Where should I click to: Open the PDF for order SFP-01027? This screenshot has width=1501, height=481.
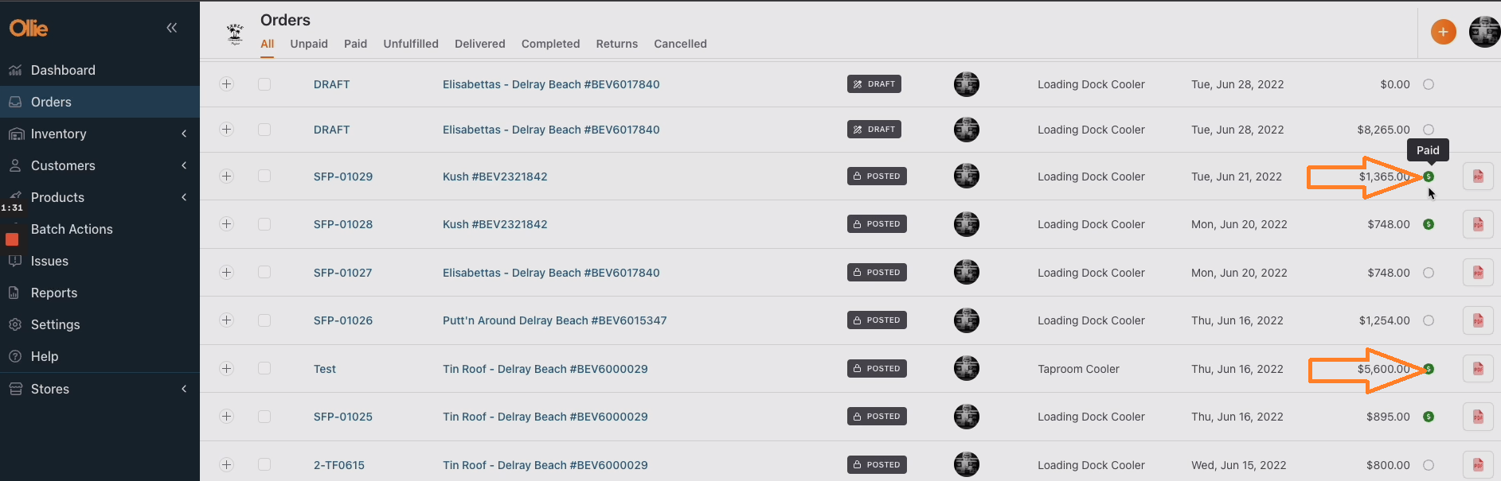click(1478, 273)
